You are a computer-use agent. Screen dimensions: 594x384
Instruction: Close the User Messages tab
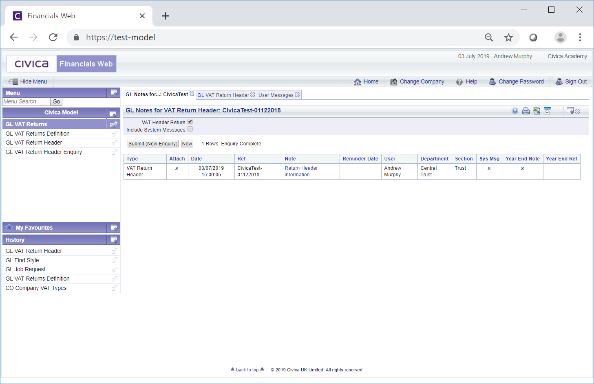[297, 94]
